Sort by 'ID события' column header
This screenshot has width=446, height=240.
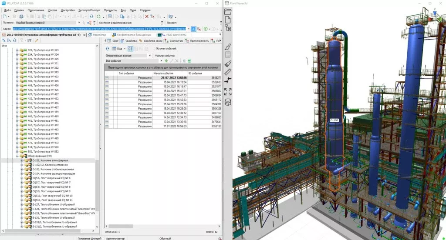coord(204,73)
